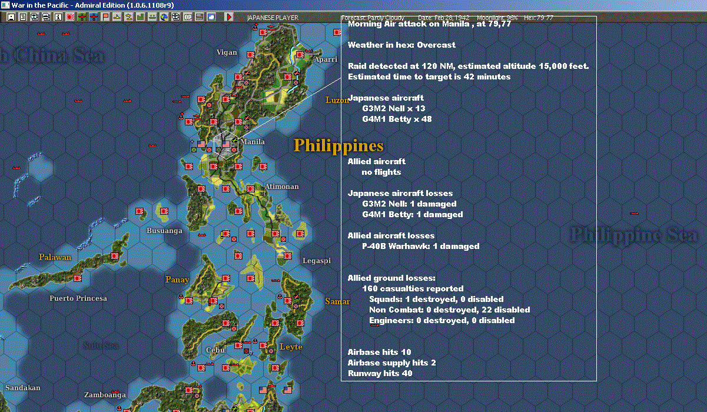The width and height of the screenshot is (707, 412).
Task: Click the 'JAPANESE PLAYER' label
Action: [272, 18]
